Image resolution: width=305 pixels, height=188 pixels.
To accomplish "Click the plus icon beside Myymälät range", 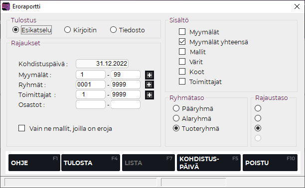I will point(150,75).
